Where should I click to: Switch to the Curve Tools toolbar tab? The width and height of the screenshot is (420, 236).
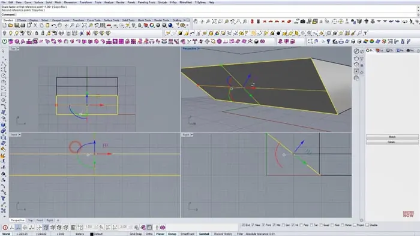coord(94,20)
